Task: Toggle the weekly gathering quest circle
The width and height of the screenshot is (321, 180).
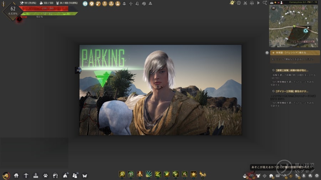Action: [x=273, y=70]
